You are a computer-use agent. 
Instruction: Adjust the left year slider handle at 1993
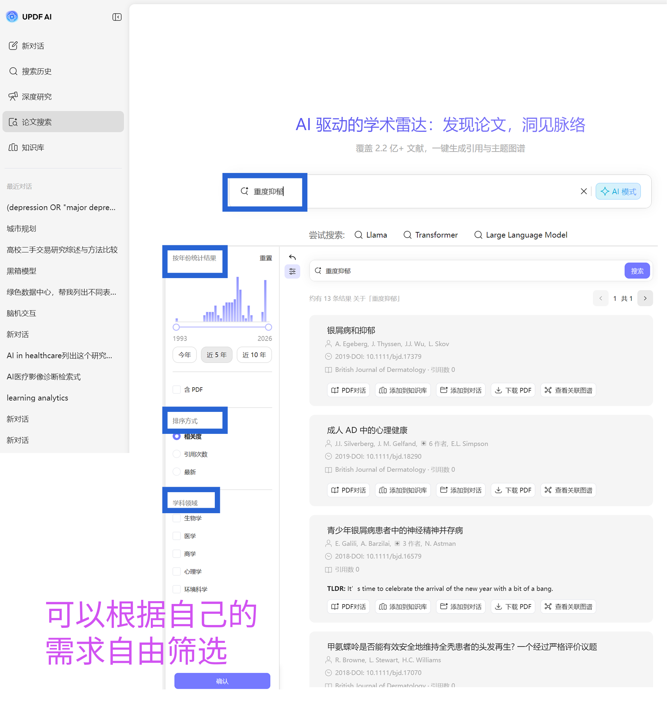click(176, 327)
